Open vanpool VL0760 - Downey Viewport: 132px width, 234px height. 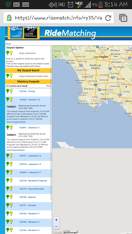pos(27,197)
